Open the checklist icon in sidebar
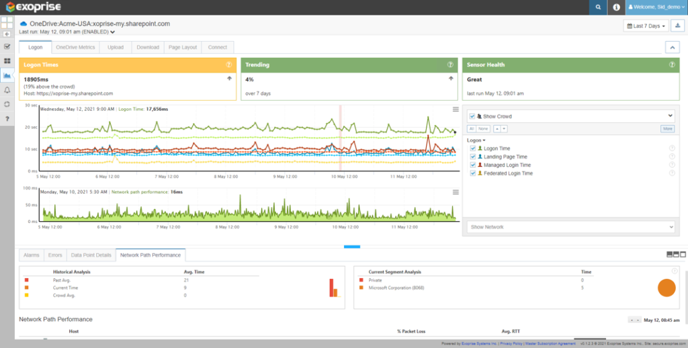688x348 pixels. tap(7, 46)
